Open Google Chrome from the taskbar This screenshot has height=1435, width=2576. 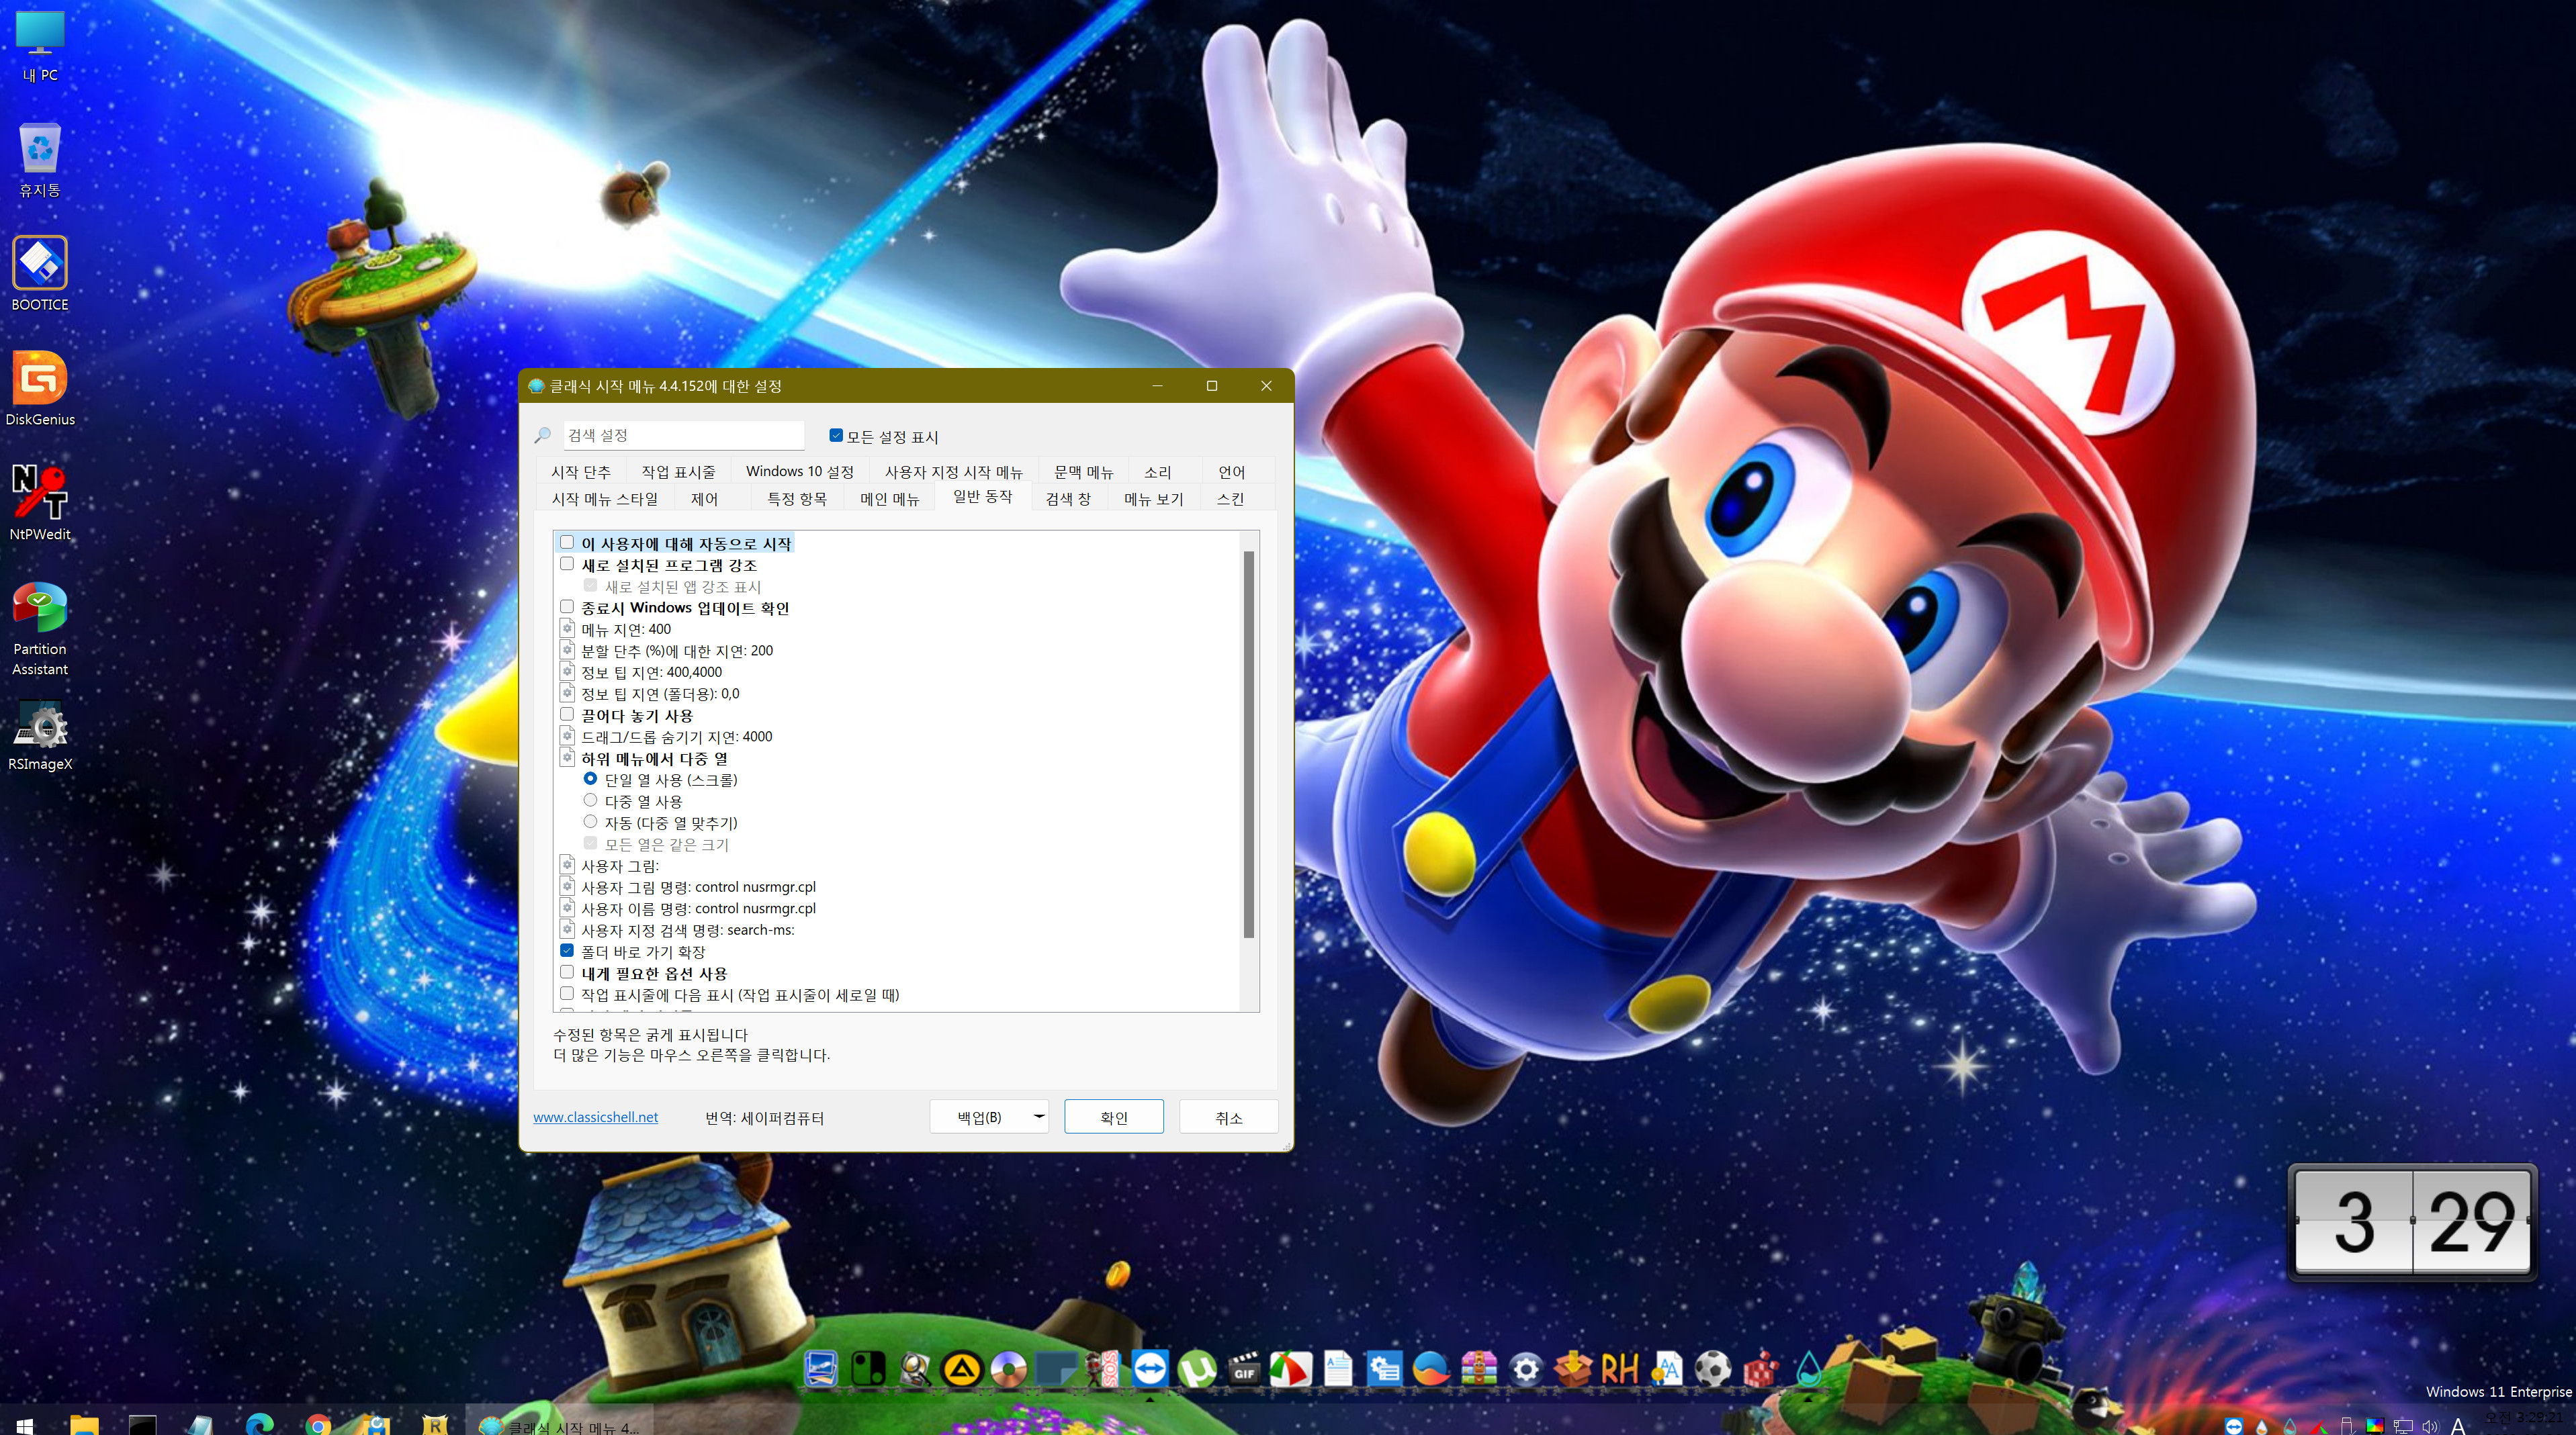click(318, 1424)
